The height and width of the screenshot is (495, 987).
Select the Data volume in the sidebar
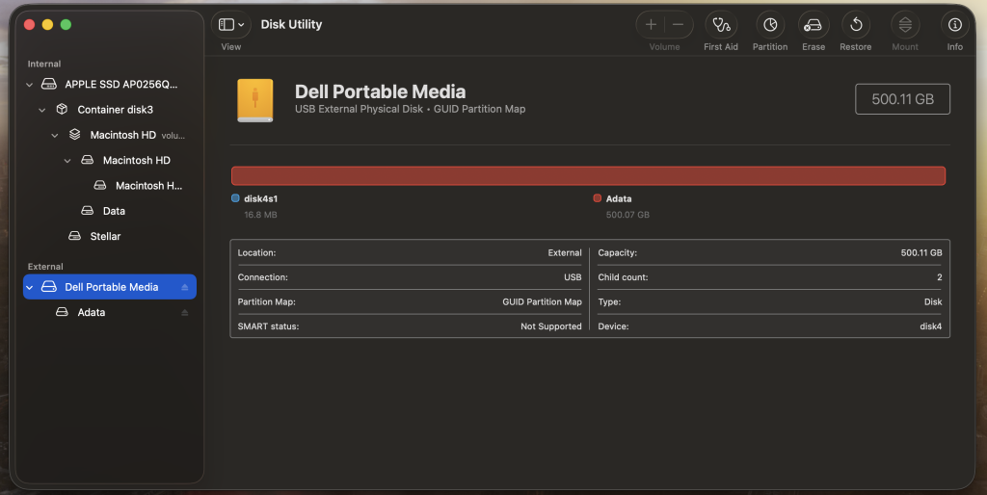click(x=110, y=211)
